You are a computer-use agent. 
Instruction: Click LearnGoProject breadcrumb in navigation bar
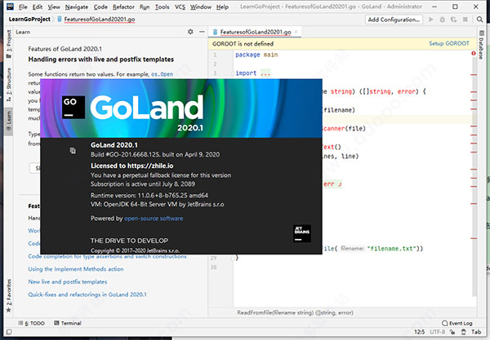[x=29, y=19]
